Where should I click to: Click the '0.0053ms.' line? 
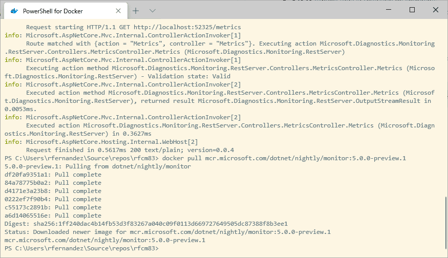20,109
